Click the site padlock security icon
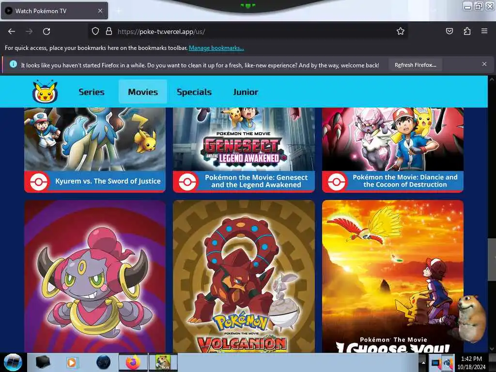The width and height of the screenshot is (496, 372). pos(109,31)
